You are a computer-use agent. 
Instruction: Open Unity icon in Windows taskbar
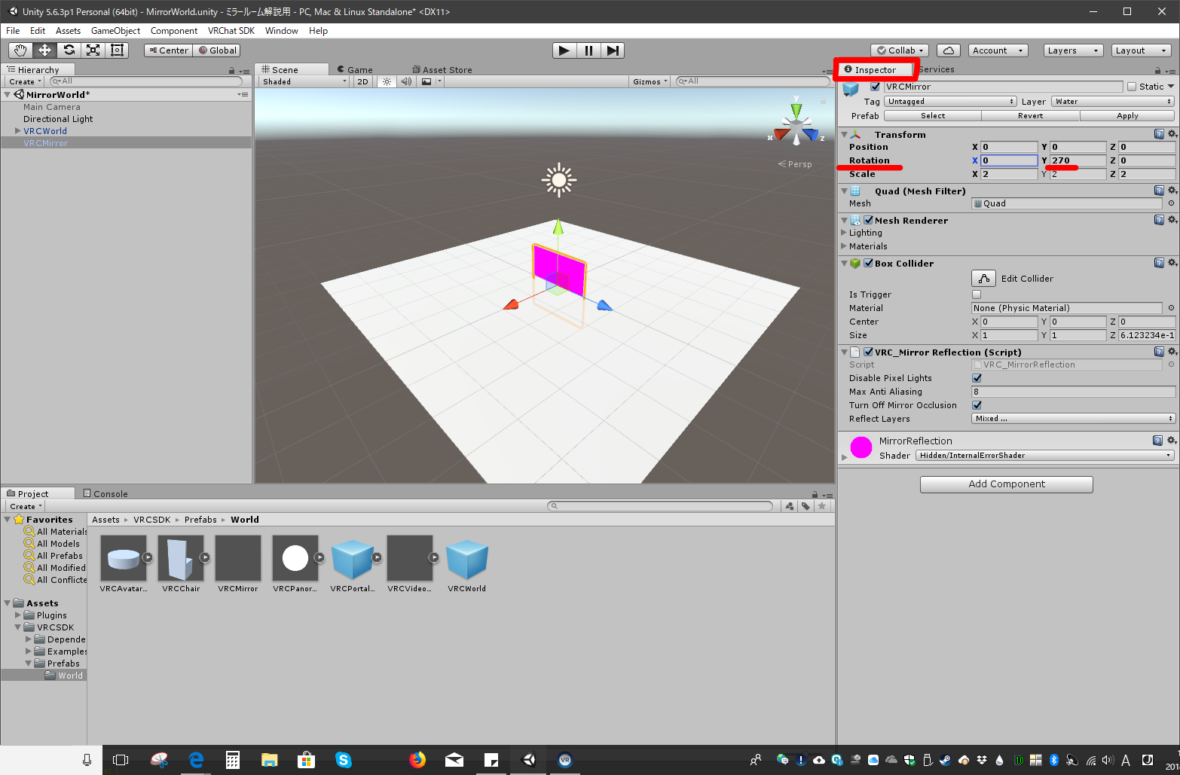tap(528, 760)
